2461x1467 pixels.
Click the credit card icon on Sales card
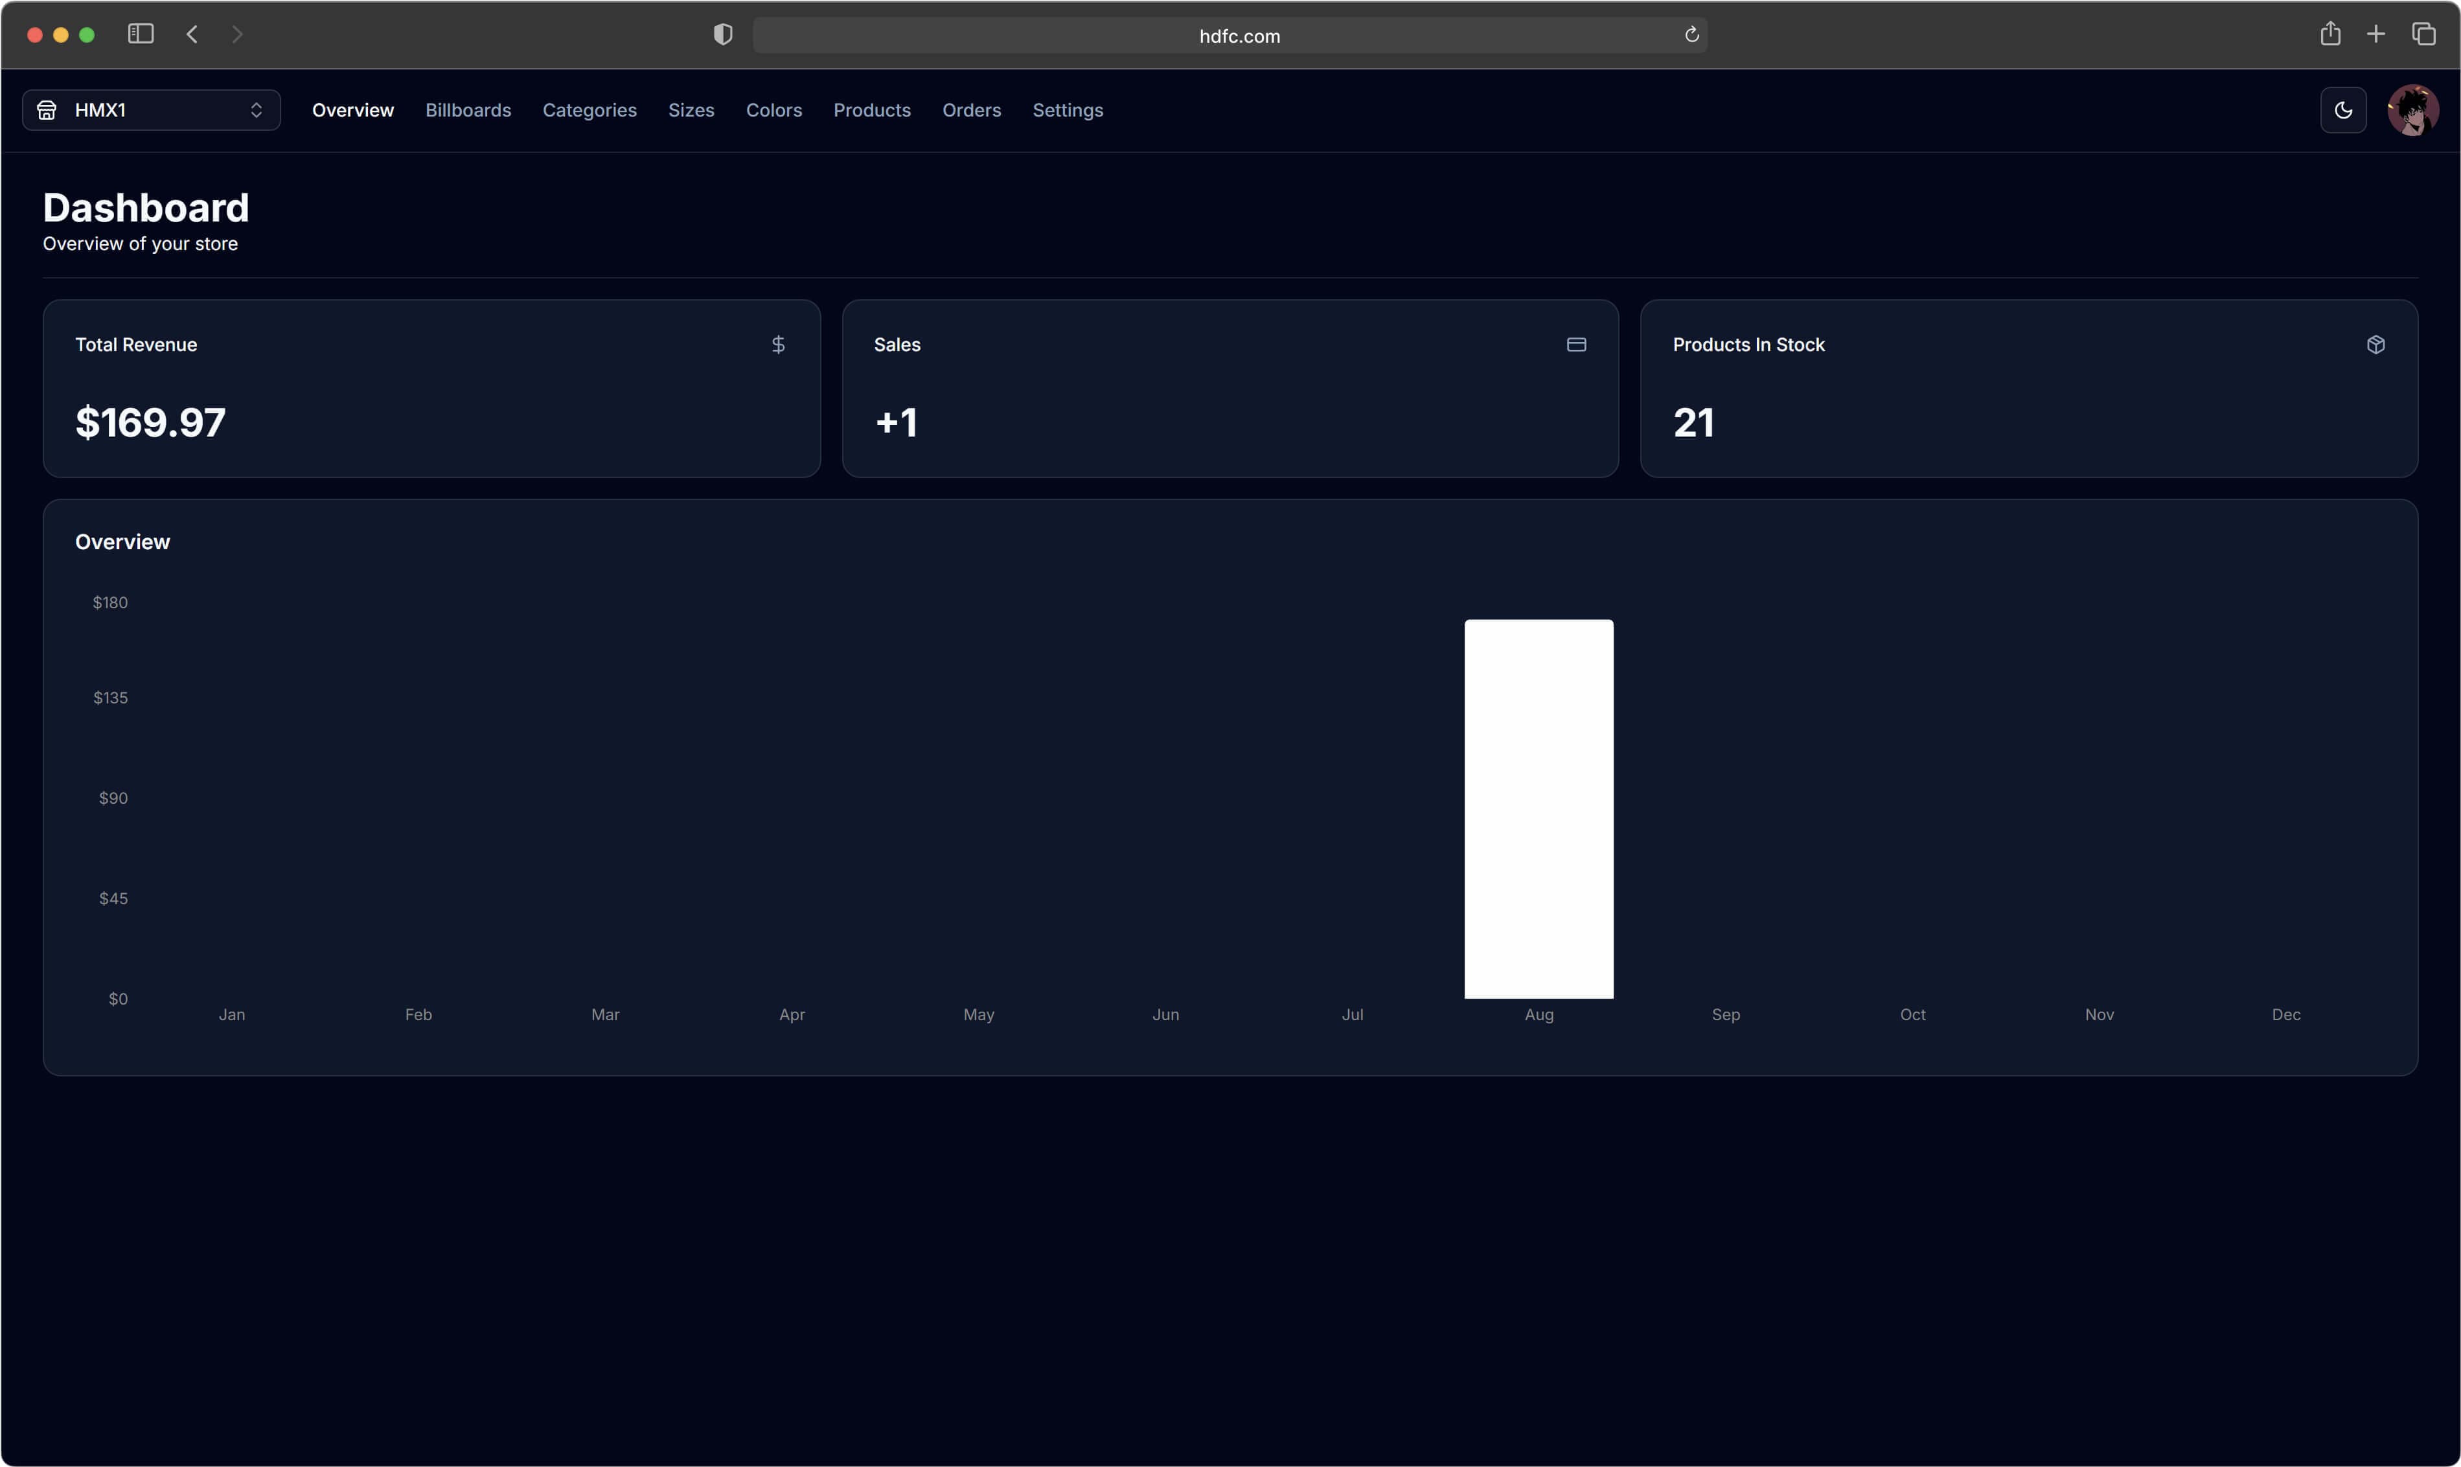coord(1576,344)
